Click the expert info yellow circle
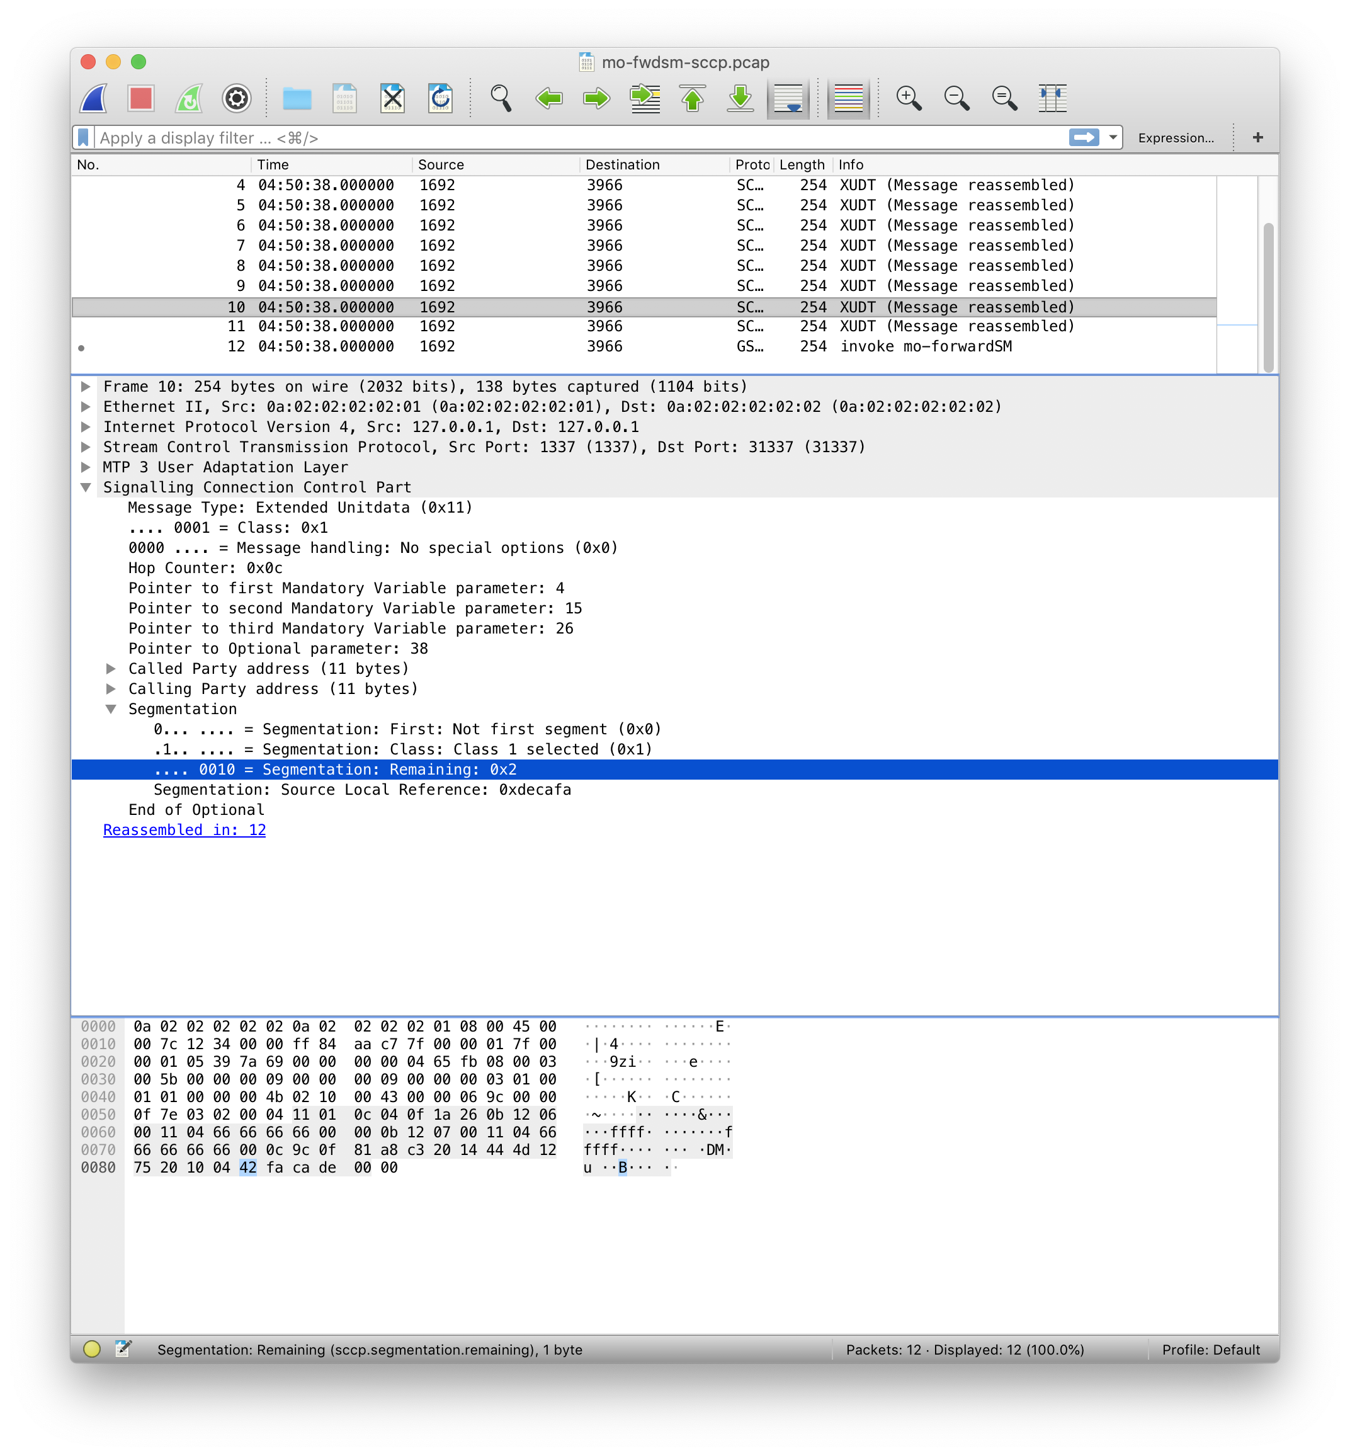The height and width of the screenshot is (1456, 1350). point(92,1350)
